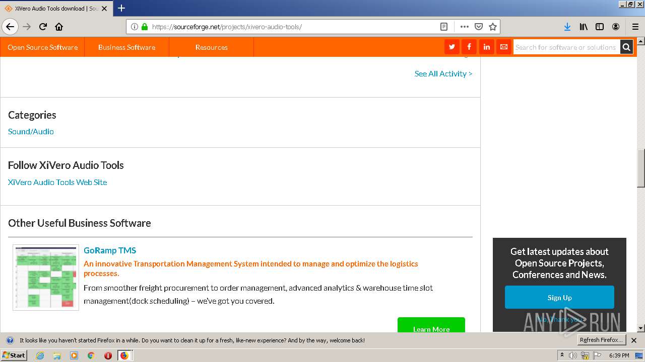This screenshot has width=645, height=362.
Task: Open the Firefox home page
Action: (x=59, y=27)
